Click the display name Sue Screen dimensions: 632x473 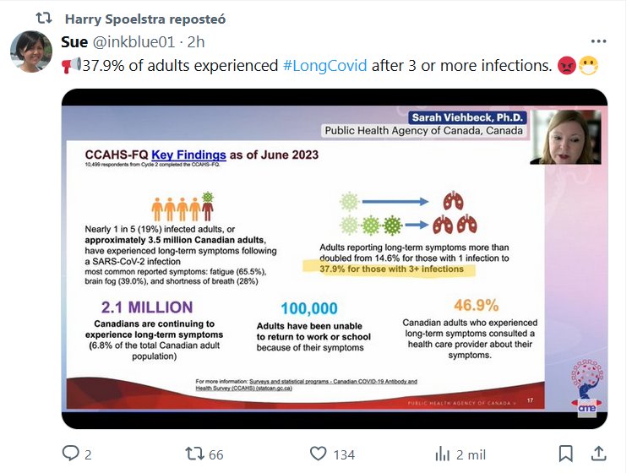pyautogui.click(x=74, y=41)
